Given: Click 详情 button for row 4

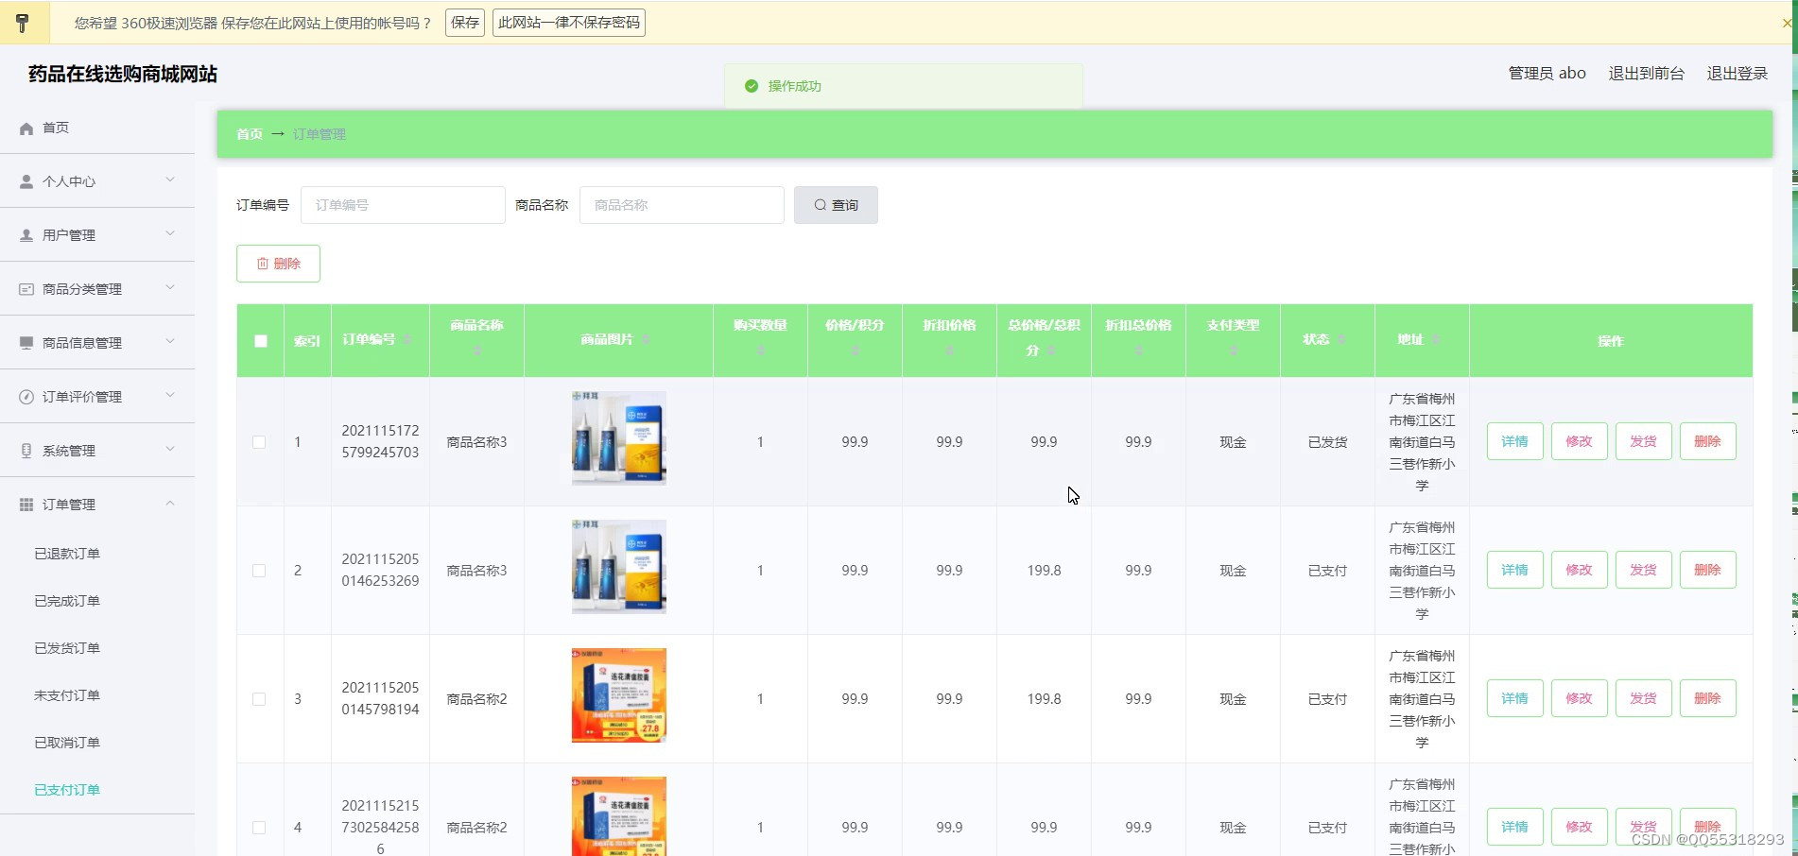Looking at the screenshot, I should pyautogui.click(x=1515, y=827).
